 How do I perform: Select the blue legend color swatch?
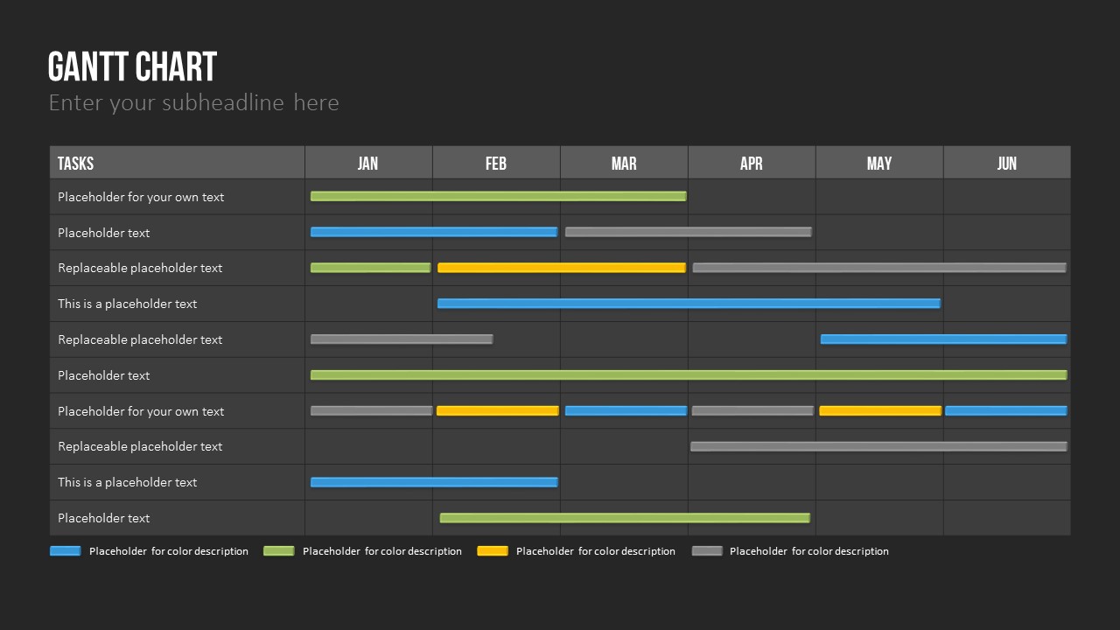click(66, 551)
